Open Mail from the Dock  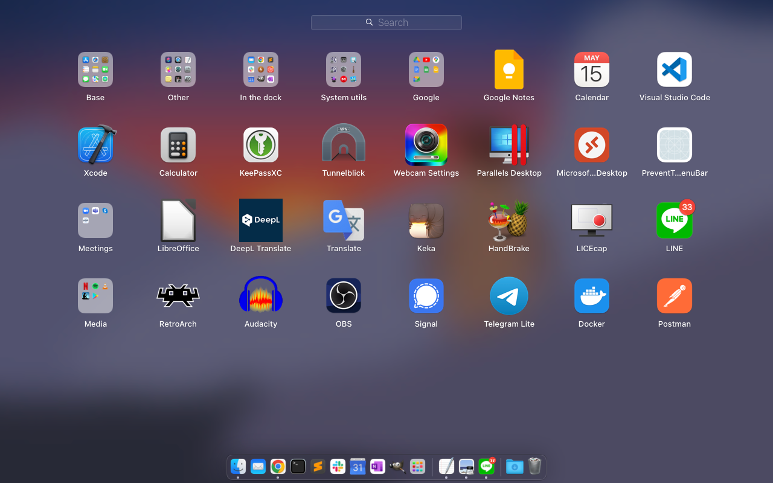pyautogui.click(x=258, y=466)
